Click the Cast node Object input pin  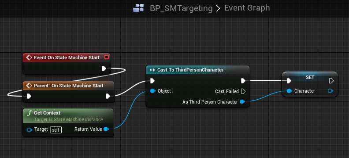(x=152, y=91)
